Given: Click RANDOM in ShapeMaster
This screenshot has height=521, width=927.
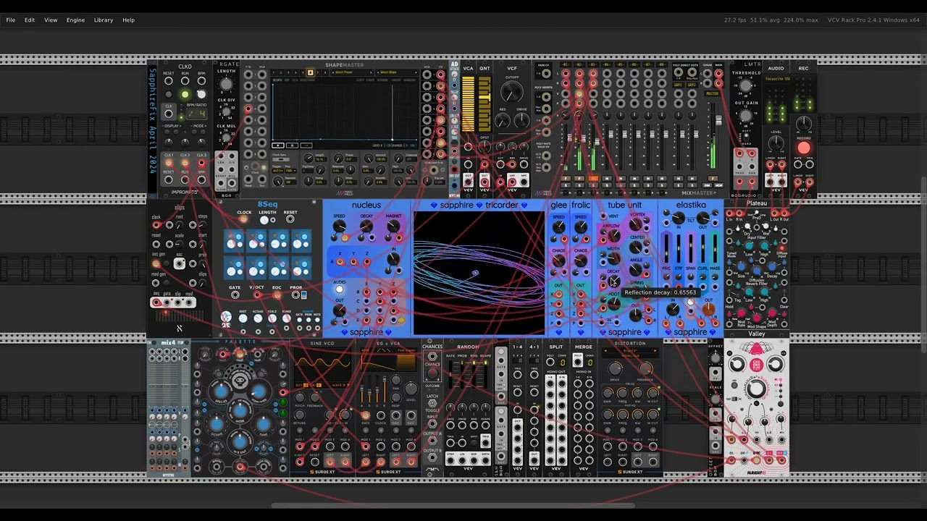Looking at the screenshot, I should (x=409, y=80).
